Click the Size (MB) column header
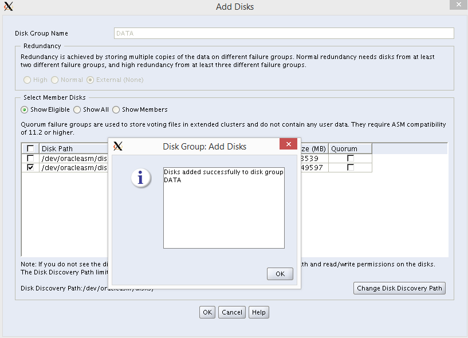The width and height of the screenshot is (468, 338). (x=314, y=148)
